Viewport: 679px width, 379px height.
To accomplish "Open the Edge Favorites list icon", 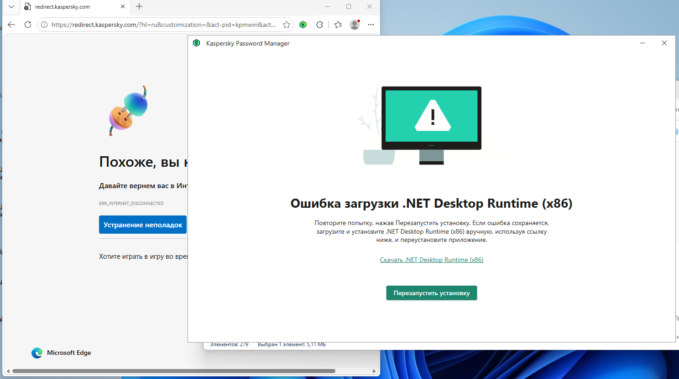I will [x=338, y=25].
